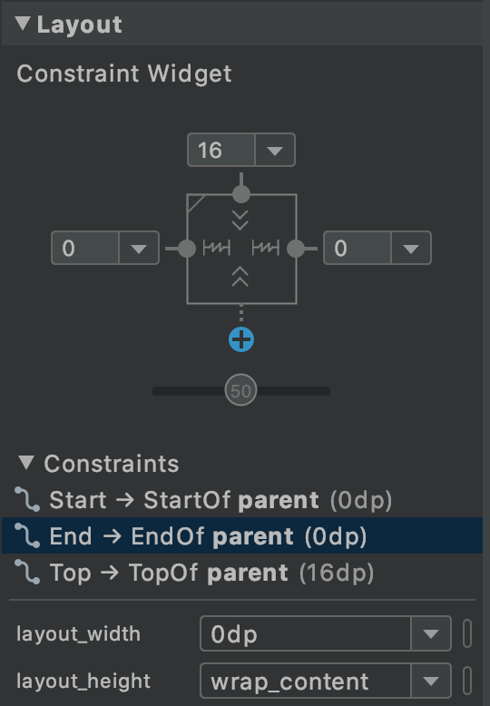Image resolution: width=490 pixels, height=706 pixels.
Task: Select the top constraint anchor dot
Action: point(241,194)
